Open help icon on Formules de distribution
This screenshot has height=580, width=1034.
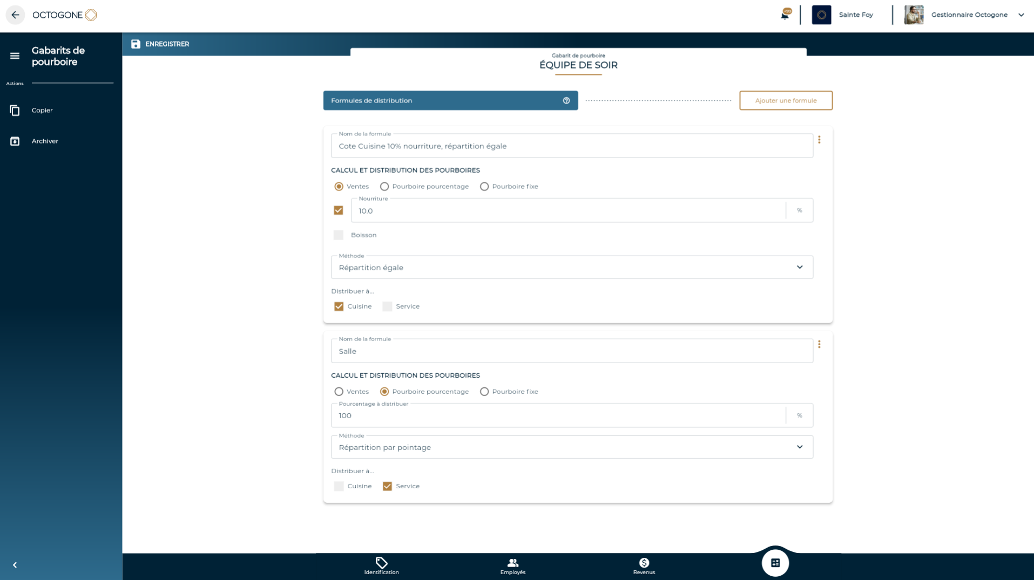coord(566,101)
